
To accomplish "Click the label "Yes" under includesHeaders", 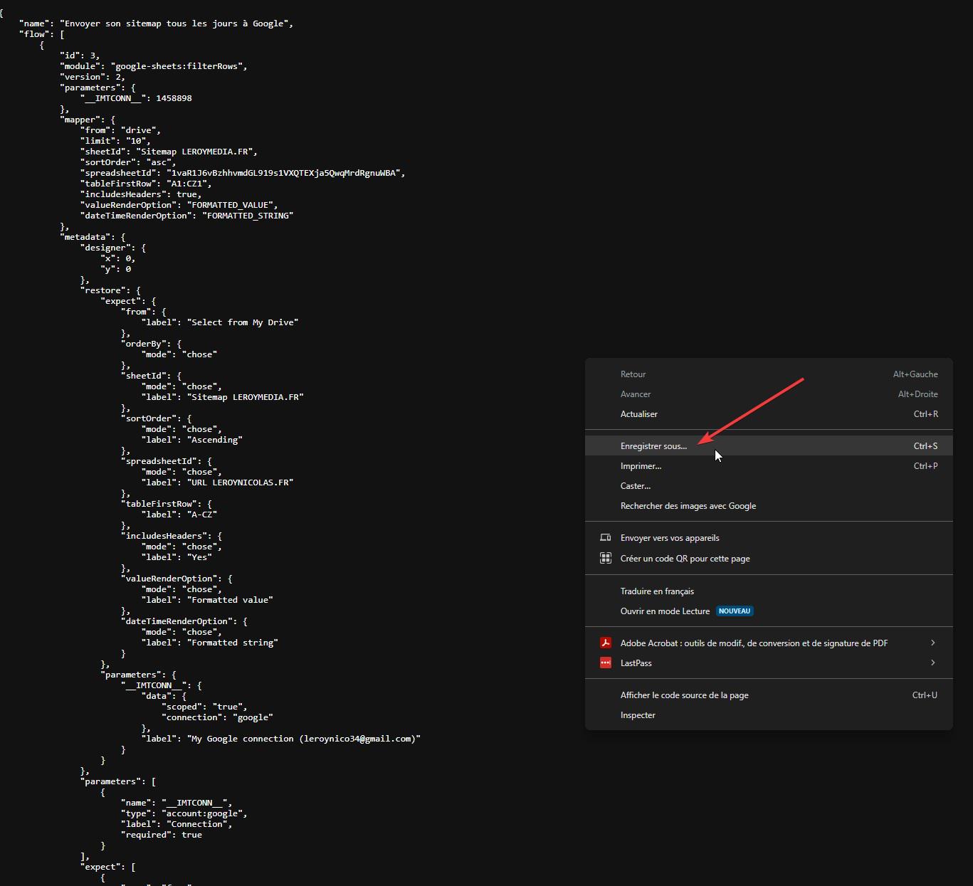I will tap(199, 557).
